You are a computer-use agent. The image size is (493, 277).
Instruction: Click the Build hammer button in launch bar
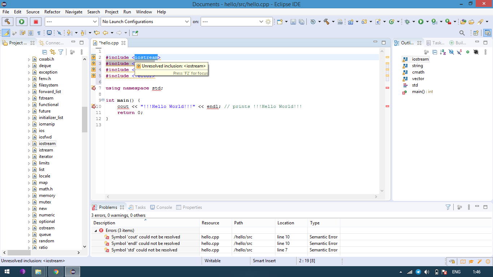8,22
